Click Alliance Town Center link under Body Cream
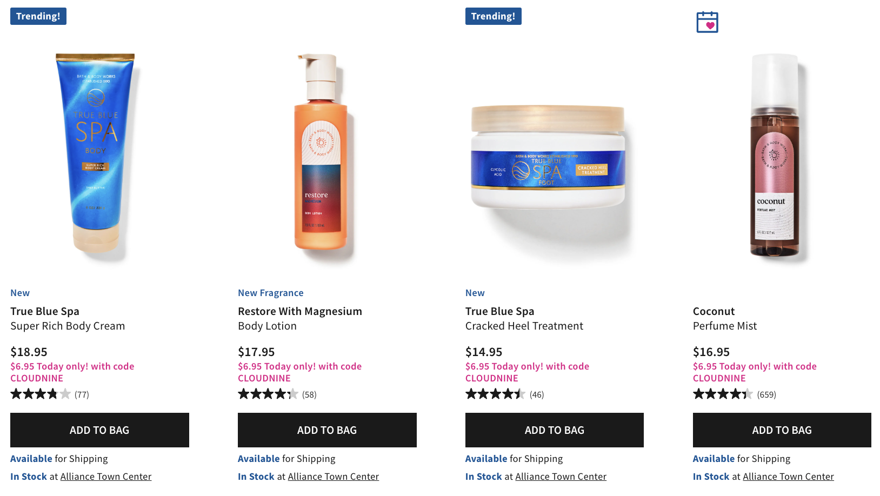The height and width of the screenshot is (496, 880). (x=106, y=477)
